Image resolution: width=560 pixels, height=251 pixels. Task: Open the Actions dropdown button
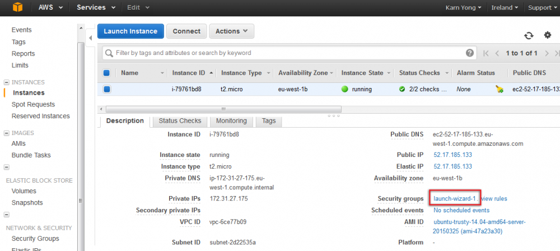pyautogui.click(x=231, y=31)
